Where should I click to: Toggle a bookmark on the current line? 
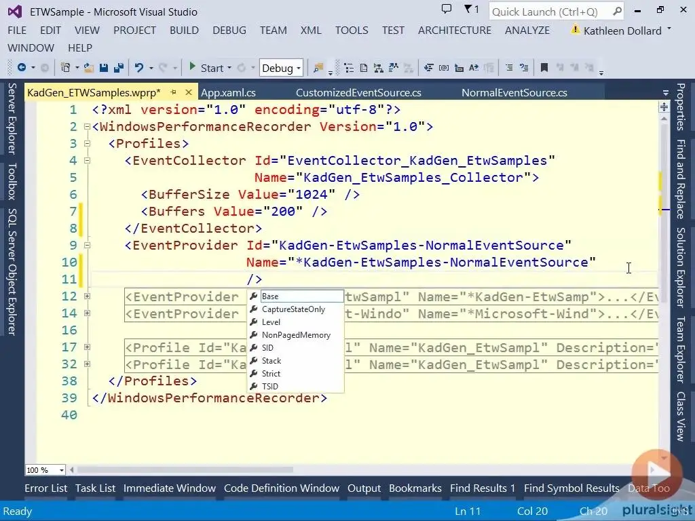[544, 68]
